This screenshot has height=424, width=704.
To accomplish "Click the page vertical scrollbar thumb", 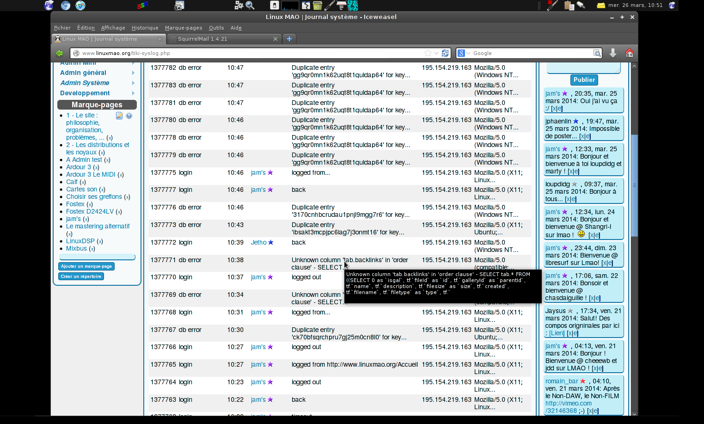I will (x=634, y=185).
